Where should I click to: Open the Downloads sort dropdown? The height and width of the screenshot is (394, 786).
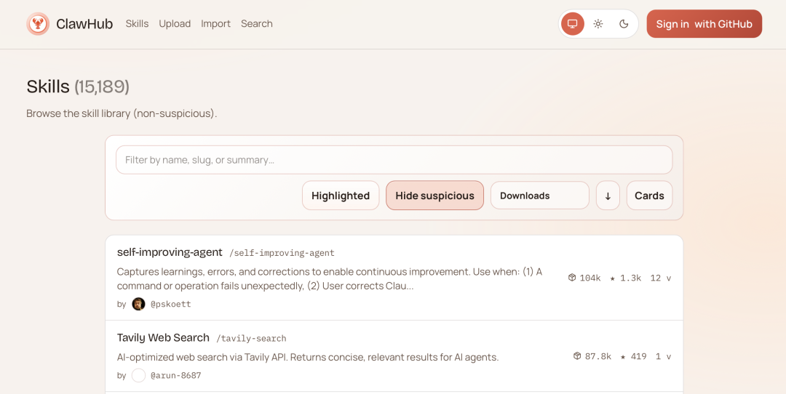(539, 196)
